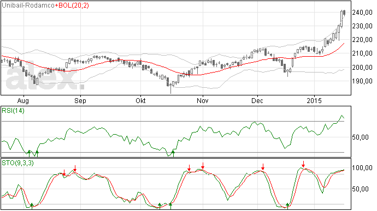
Task: Select the Nov month label
Action: (x=203, y=100)
